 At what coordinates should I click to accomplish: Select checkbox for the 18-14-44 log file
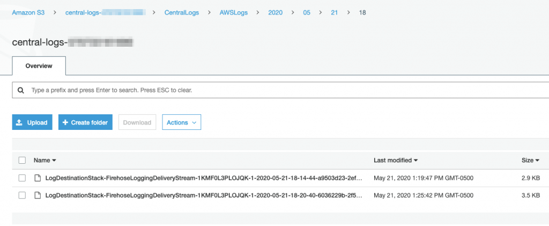point(22,178)
